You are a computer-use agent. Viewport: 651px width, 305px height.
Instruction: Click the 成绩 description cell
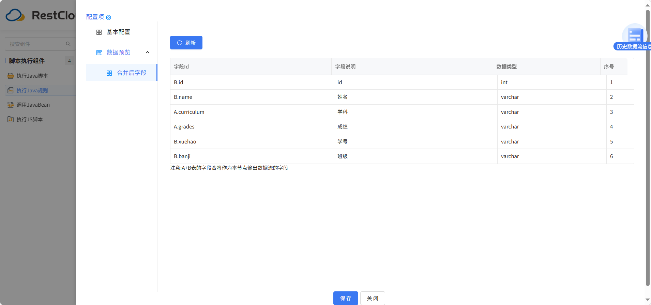(415, 127)
